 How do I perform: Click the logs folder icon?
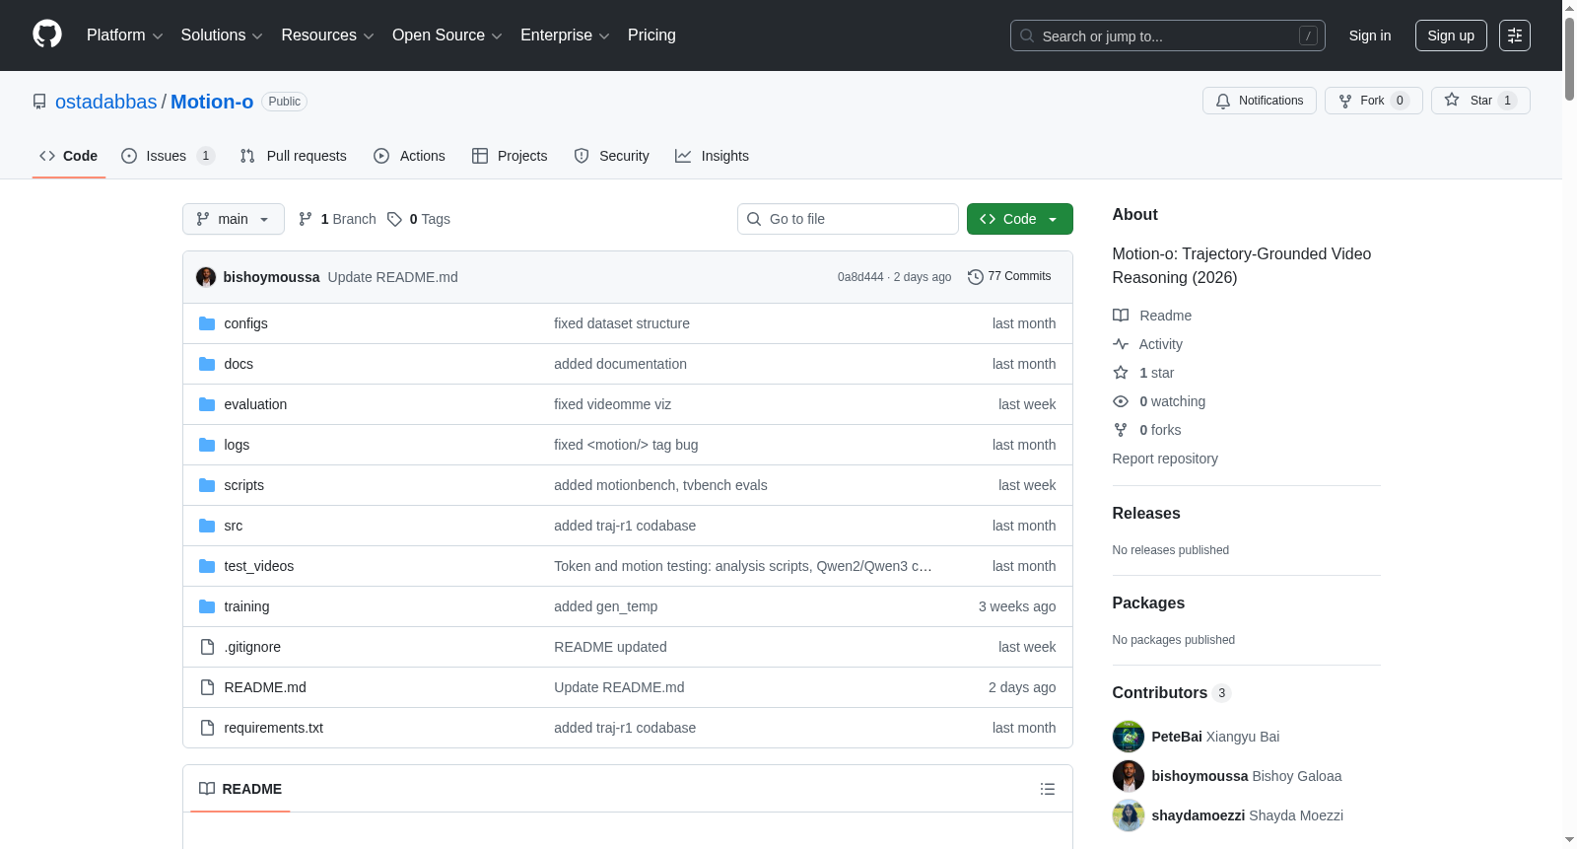pyautogui.click(x=207, y=445)
